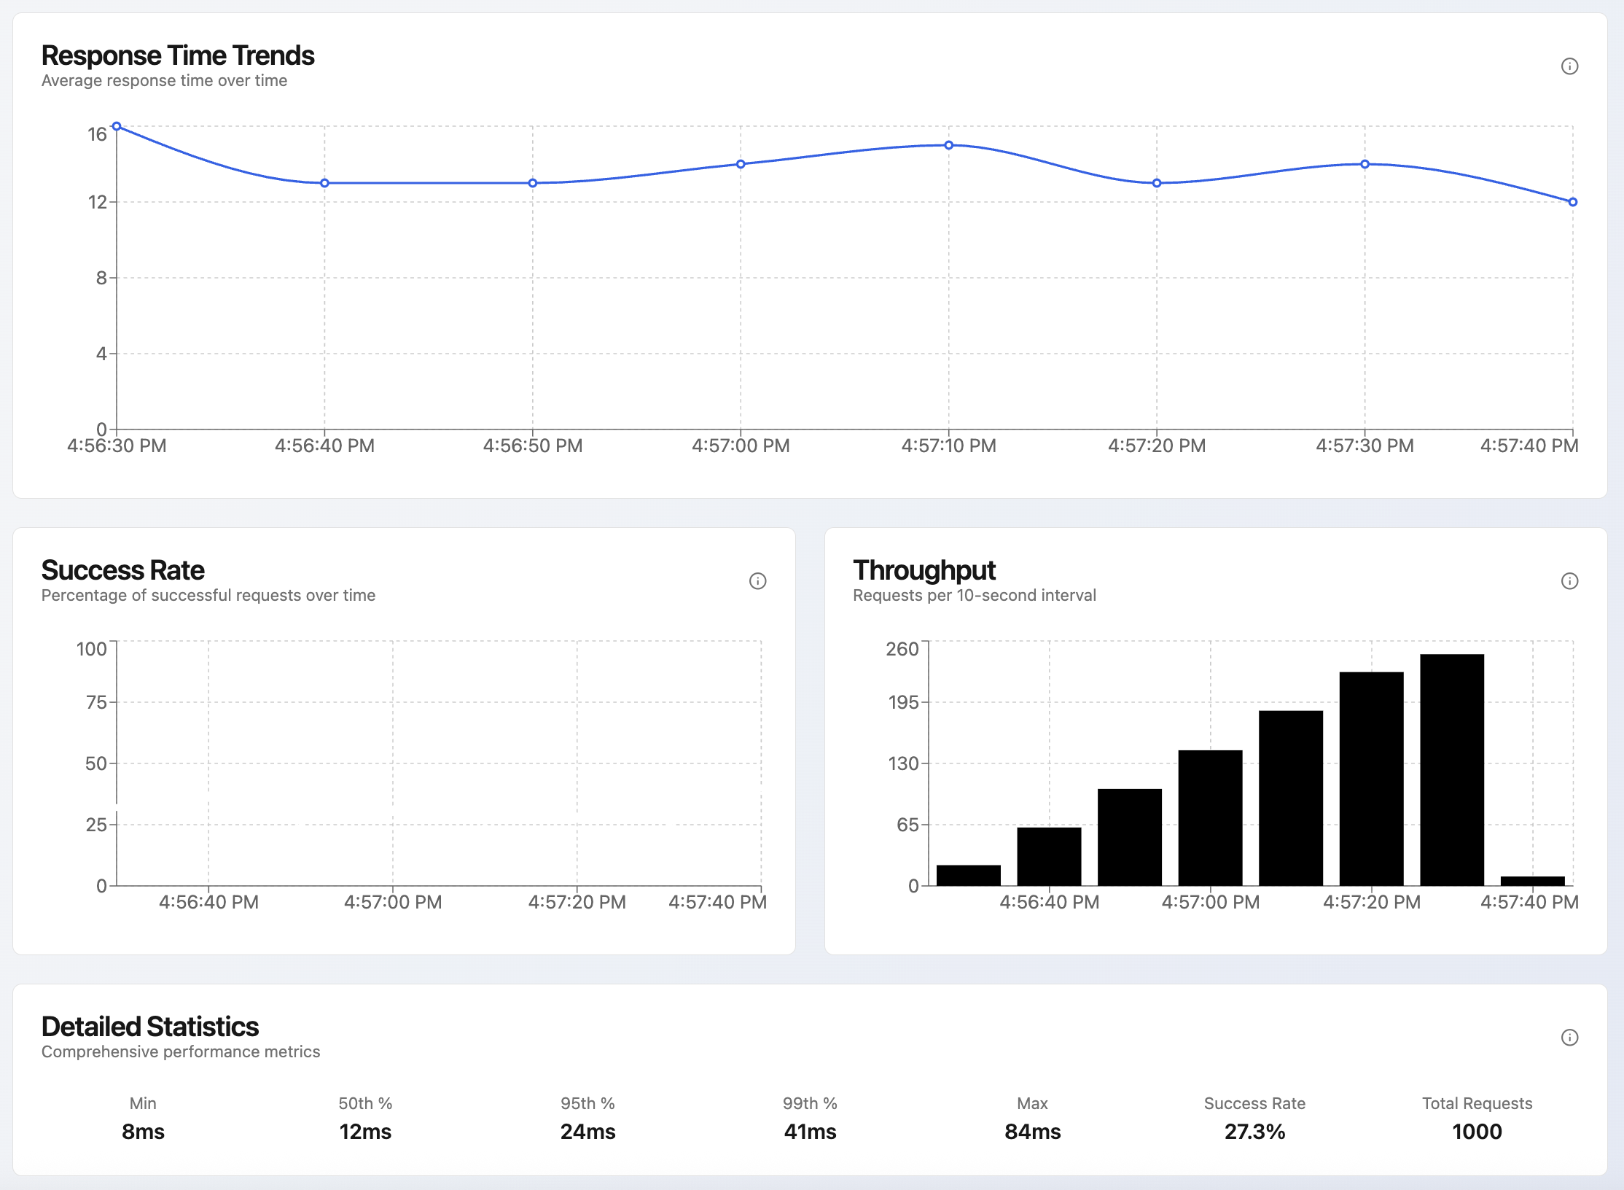The image size is (1624, 1190).
Task: Click info icon on Throughput card
Action: (x=1569, y=581)
